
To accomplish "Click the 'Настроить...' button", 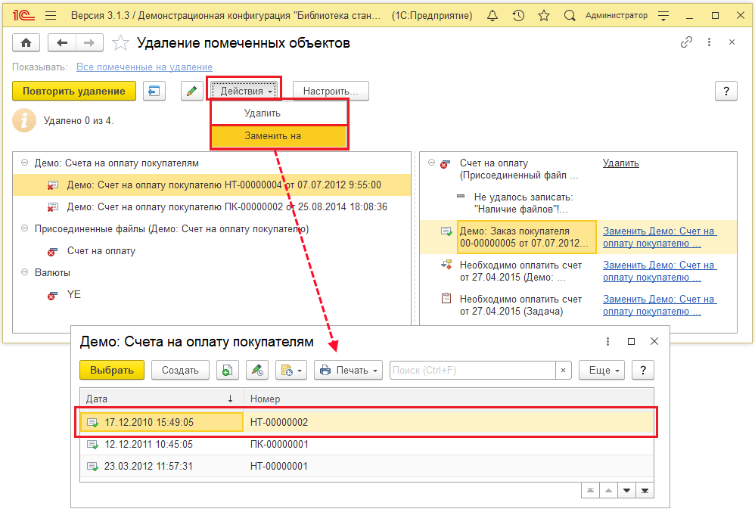I will click(331, 91).
